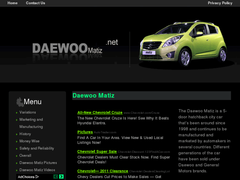
Task: Open Daewoo Matiz Pictures menu item
Action: [38, 163]
